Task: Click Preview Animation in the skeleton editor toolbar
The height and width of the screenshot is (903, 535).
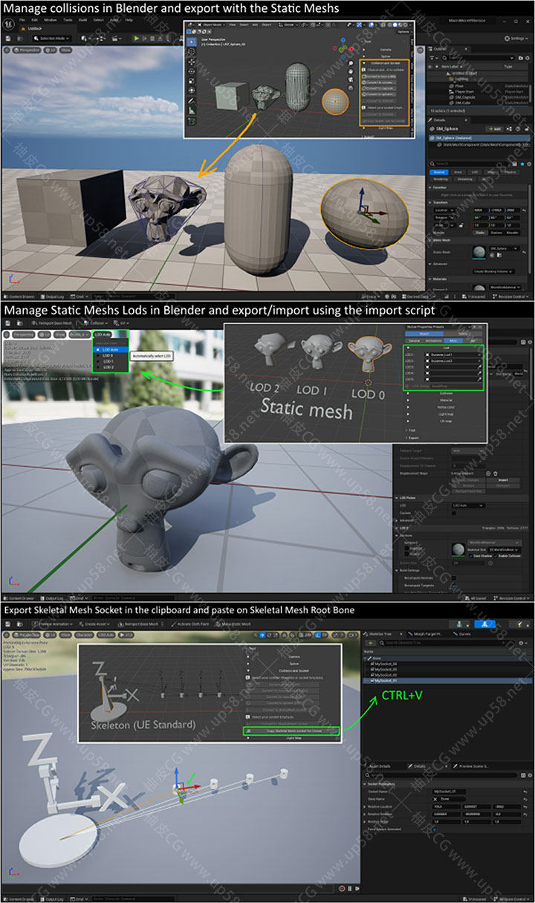Action: [52, 624]
